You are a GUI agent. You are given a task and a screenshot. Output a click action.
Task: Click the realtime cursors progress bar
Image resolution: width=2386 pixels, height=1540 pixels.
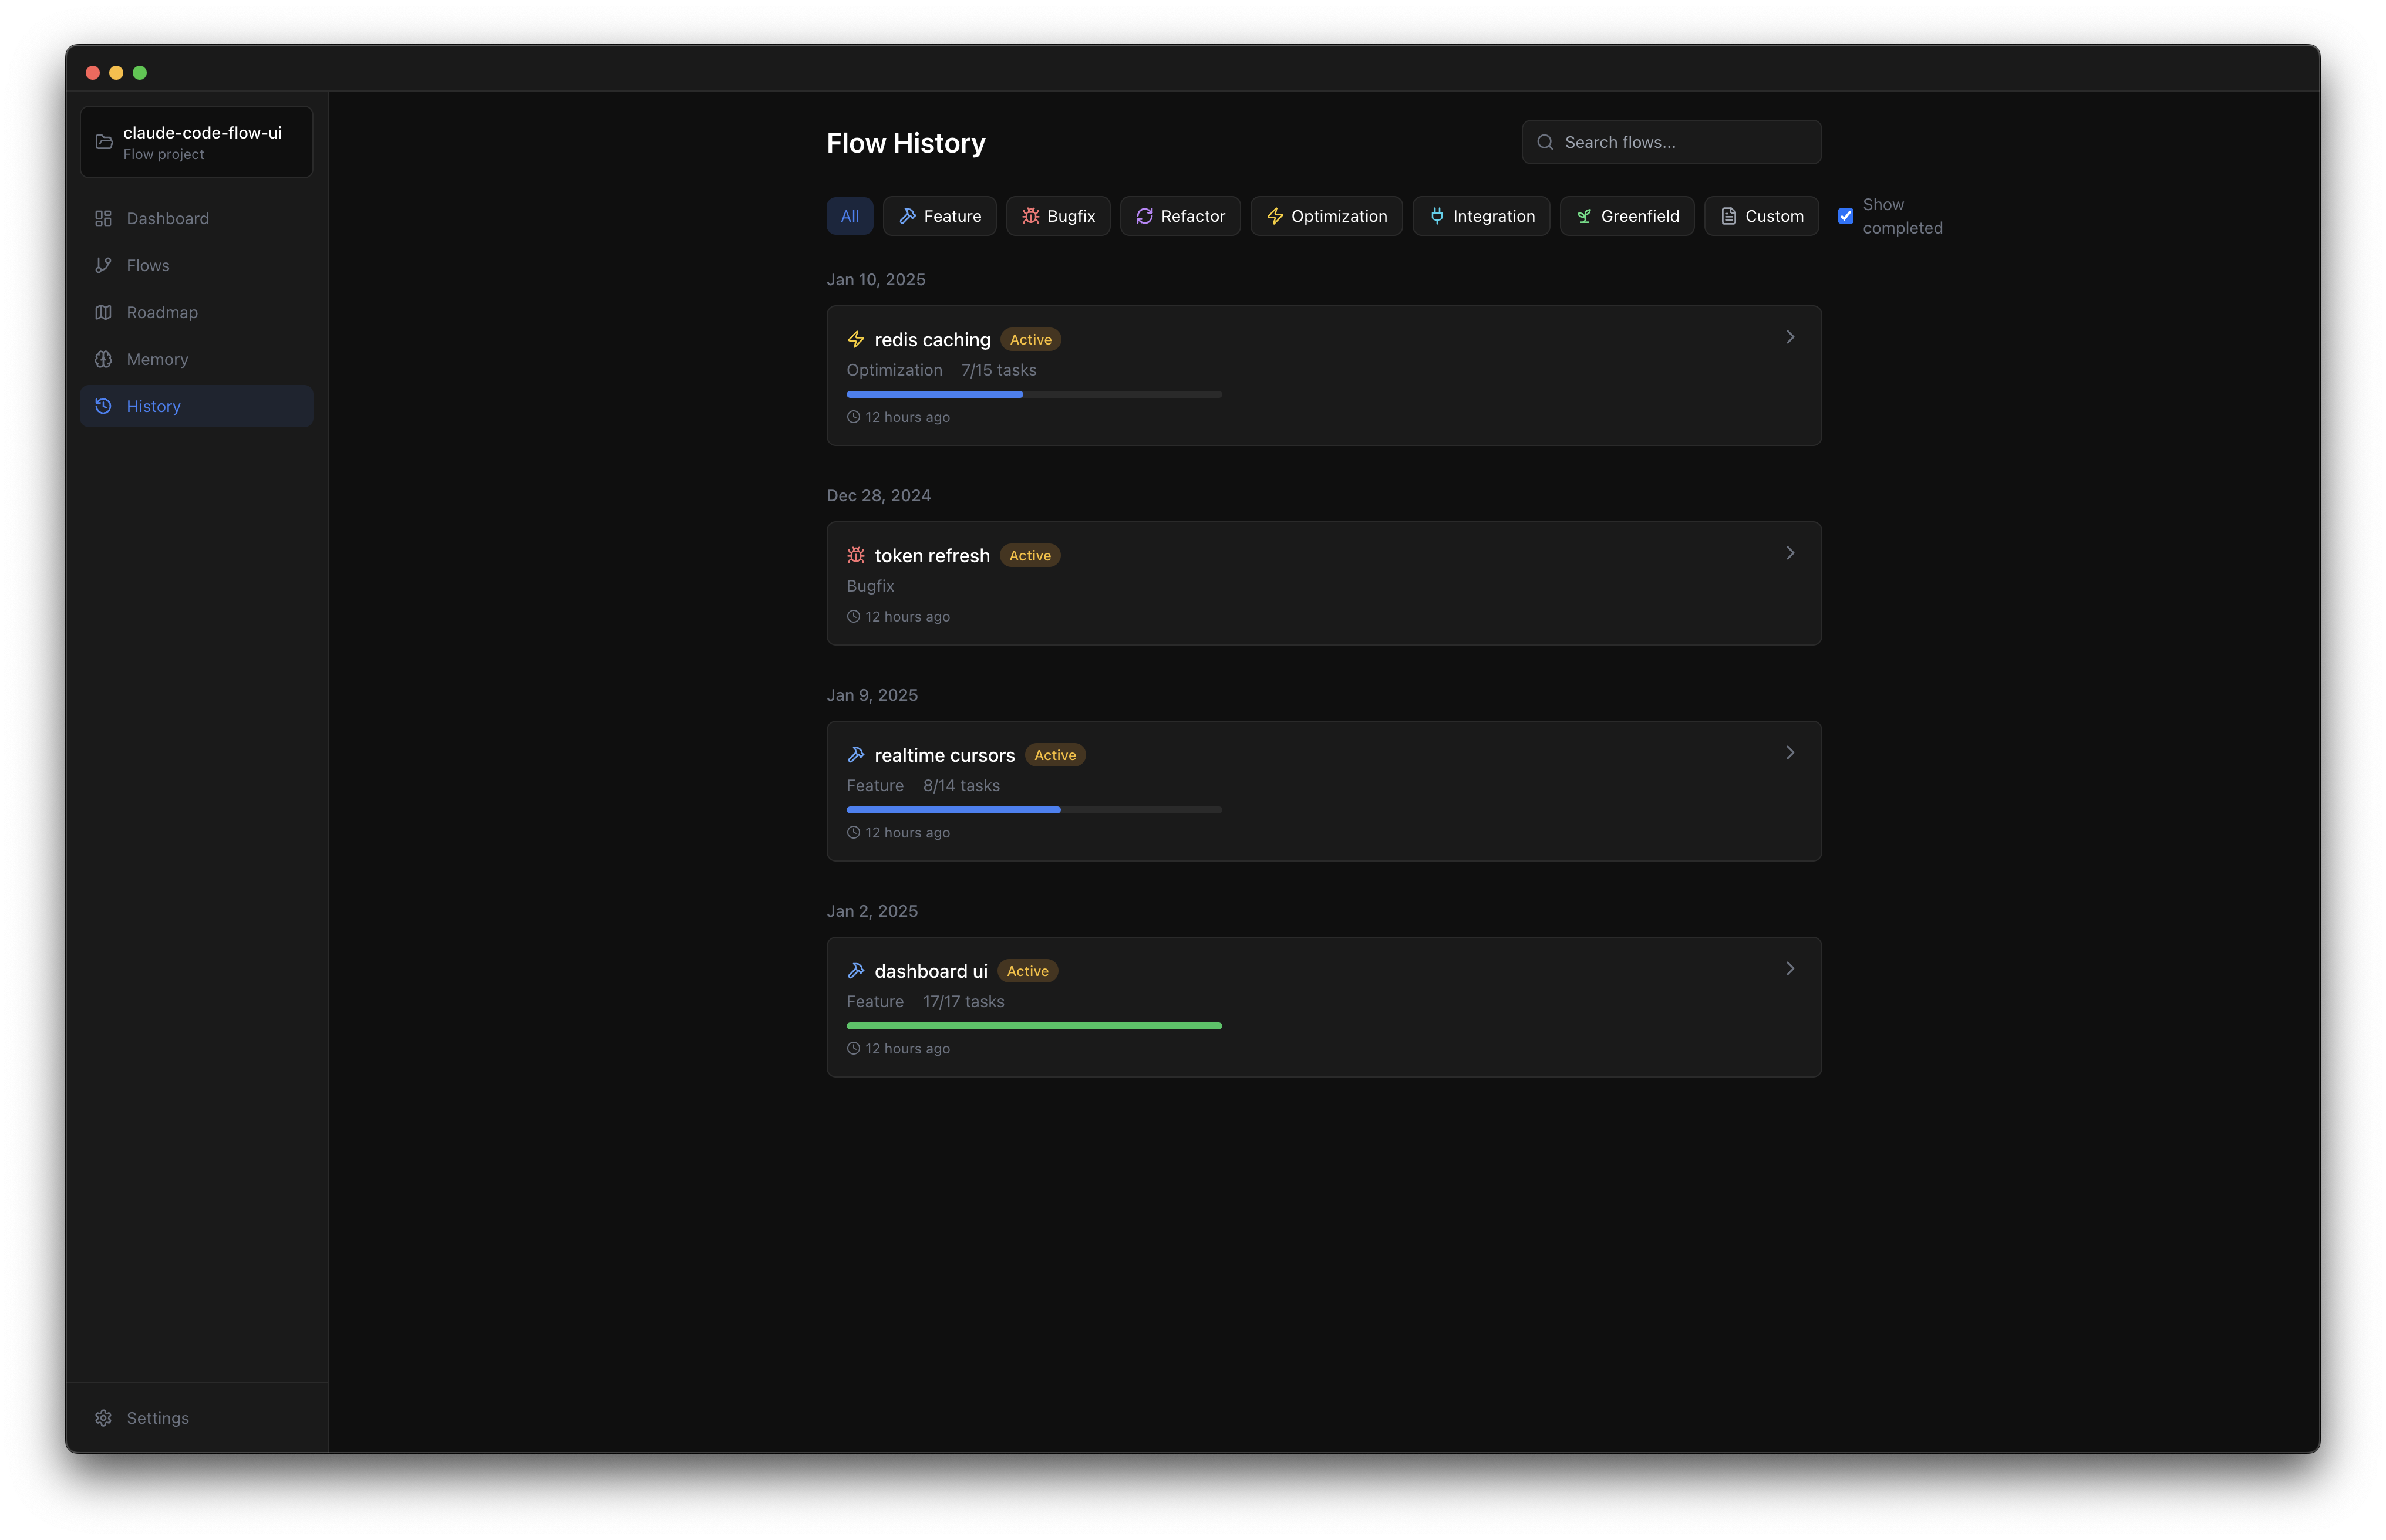(x=1033, y=810)
